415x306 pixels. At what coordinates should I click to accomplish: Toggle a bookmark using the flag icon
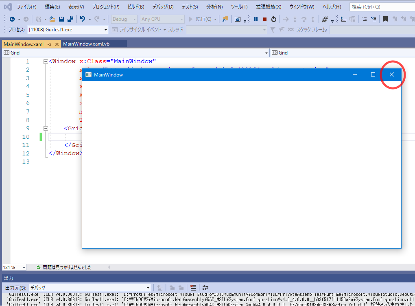pos(385,19)
